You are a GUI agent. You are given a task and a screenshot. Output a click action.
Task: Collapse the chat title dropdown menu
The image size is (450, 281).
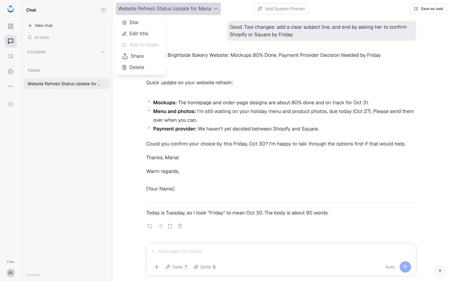coord(168,9)
